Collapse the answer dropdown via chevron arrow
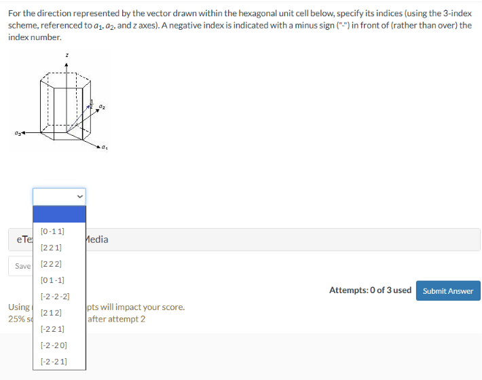The height and width of the screenshot is (380, 482). point(80,196)
